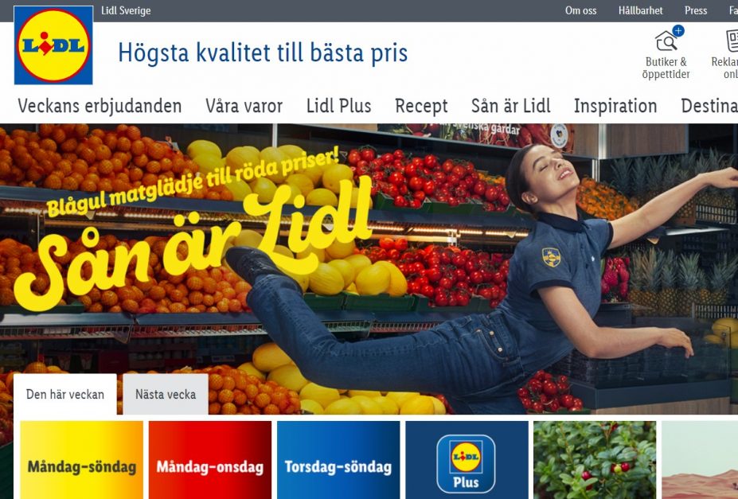
Task: Click the Lidl logo in the header
Action: click(x=53, y=45)
